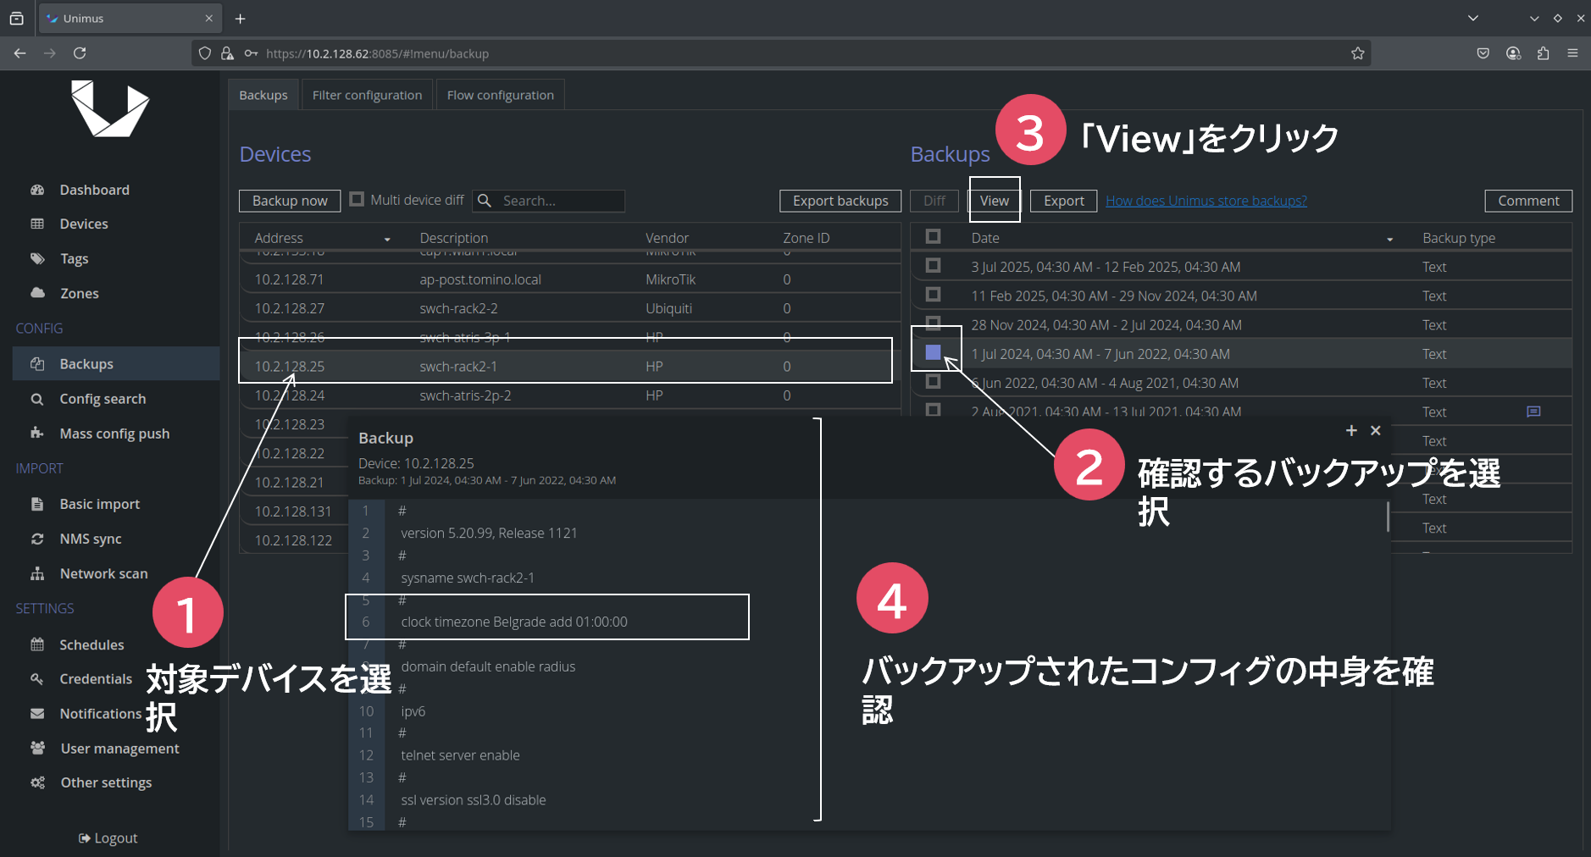The height and width of the screenshot is (857, 1591).
Task: Open Zones cloud icon
Action: click(37, 293)
